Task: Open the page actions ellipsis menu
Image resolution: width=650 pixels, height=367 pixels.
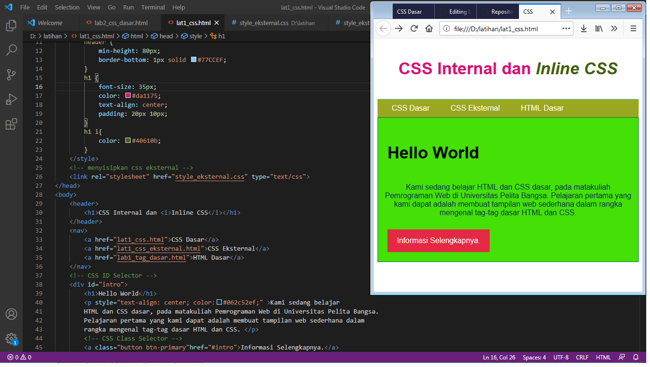Action: [566, 28]
